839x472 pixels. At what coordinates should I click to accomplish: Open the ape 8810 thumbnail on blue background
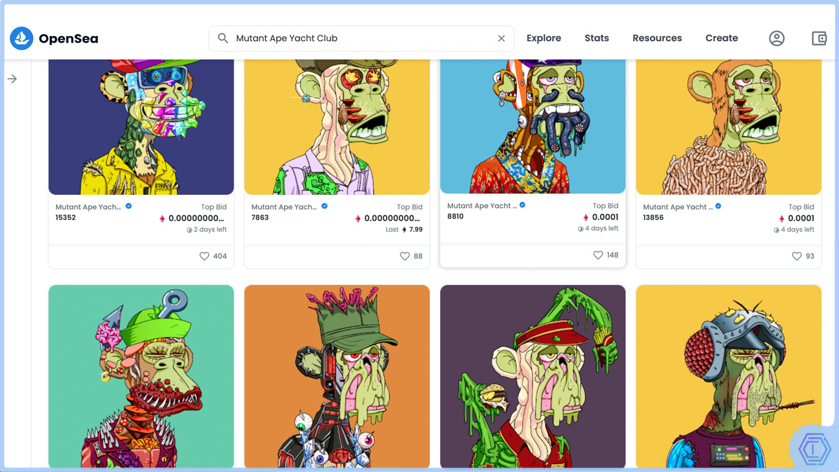pyautogui.click(x=532, y=126)
